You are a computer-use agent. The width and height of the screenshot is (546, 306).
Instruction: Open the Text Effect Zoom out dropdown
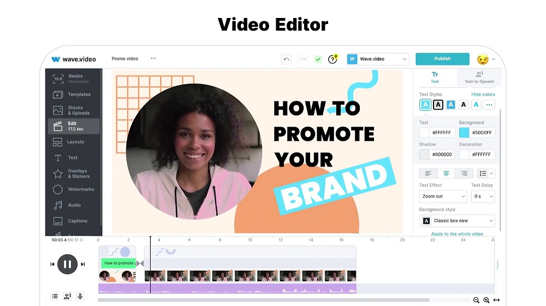[443, 196]
